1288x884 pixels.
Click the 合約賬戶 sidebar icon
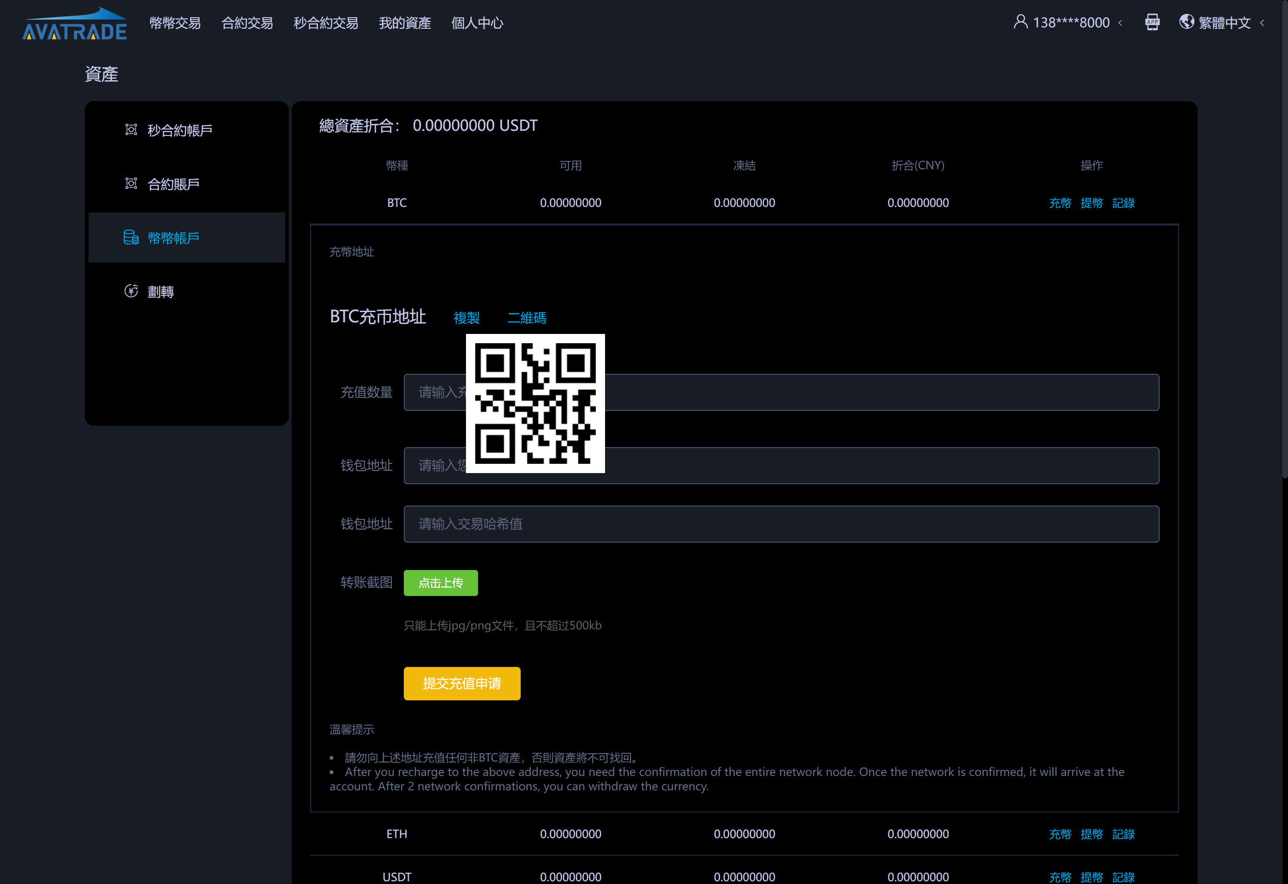point(131,184)
